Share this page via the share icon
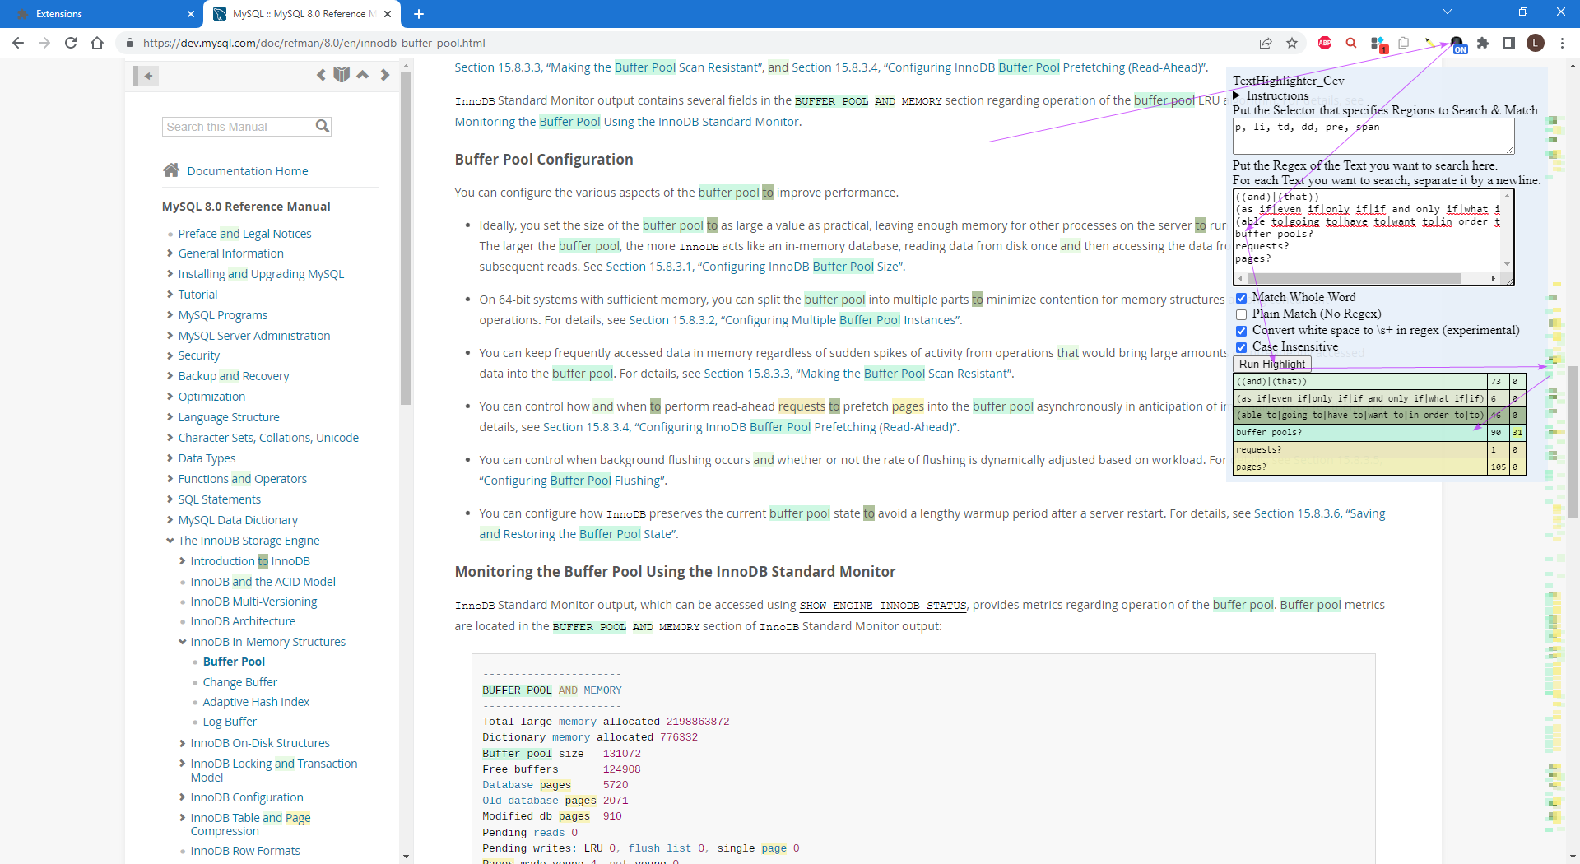This screenshot has width=1580, height=864. 1266,43
